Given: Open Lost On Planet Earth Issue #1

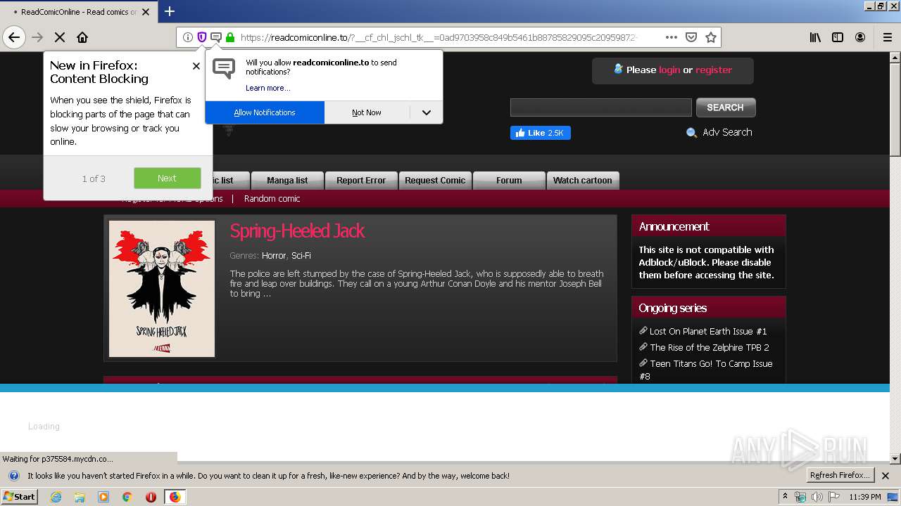Looking at the screenshot, I should (x=708, y=331).
